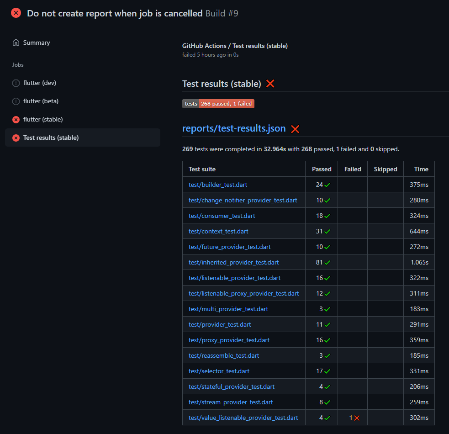Open the context_test.dart test suite
449x434 pixels.
click(218, 231)
